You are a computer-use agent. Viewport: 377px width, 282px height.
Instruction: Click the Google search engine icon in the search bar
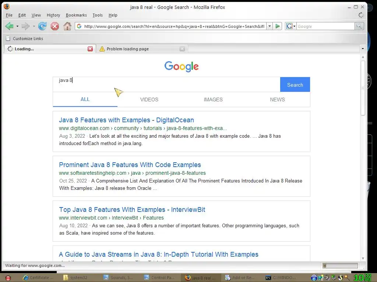[x=289, y=26]
